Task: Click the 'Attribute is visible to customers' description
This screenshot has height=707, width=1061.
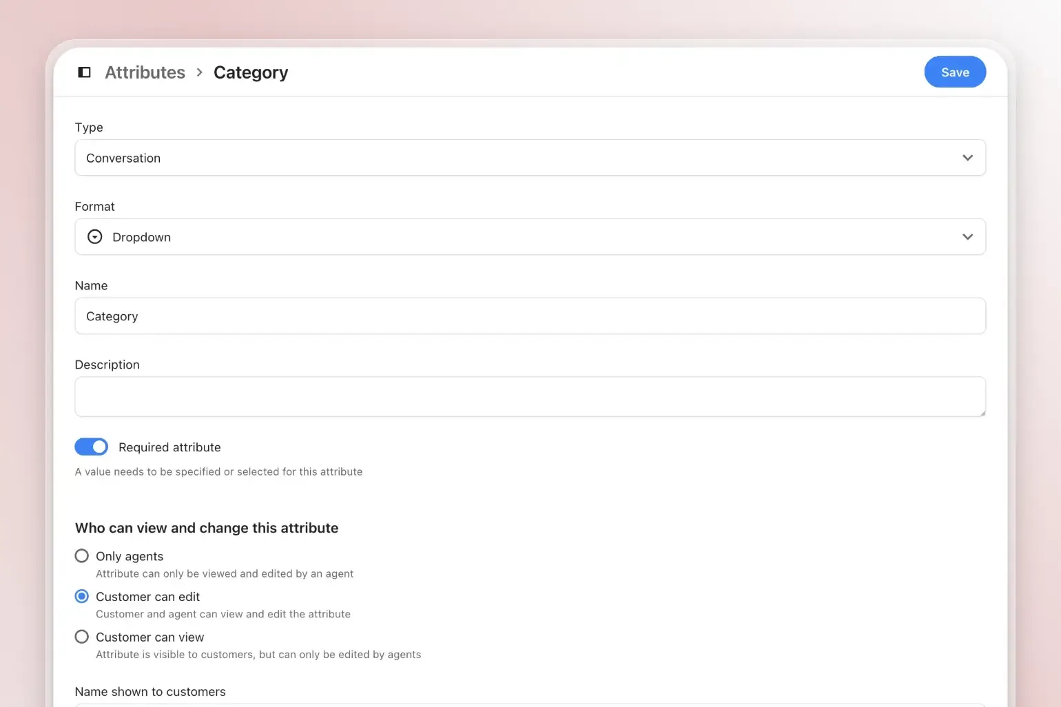Action: [258, 655]
